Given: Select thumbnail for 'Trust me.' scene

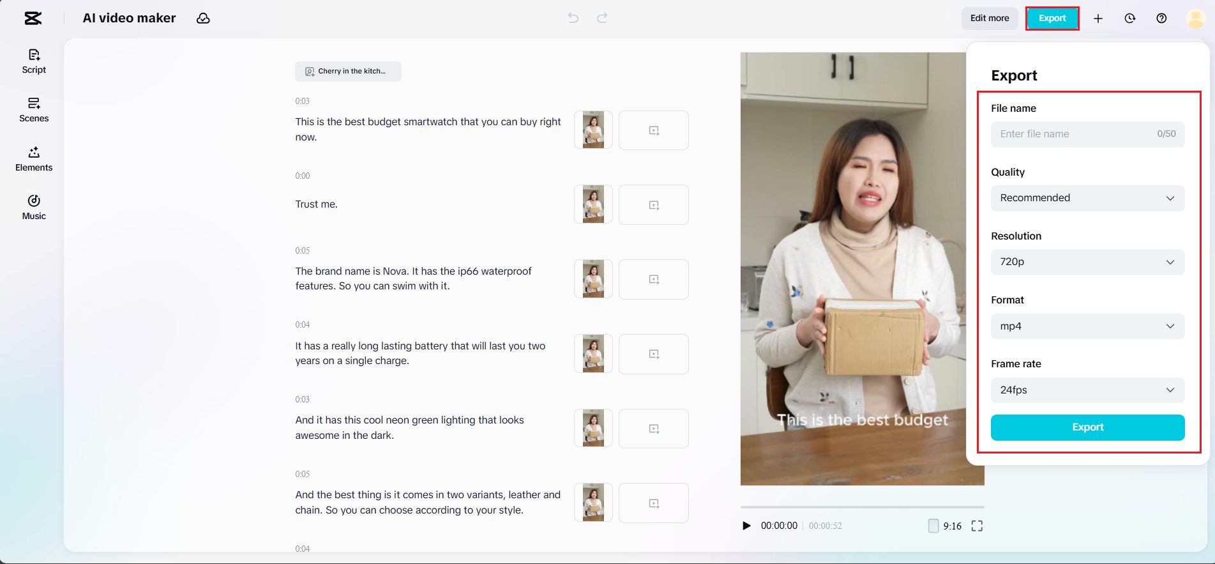Looking at the screenshot, I should 593,204.
